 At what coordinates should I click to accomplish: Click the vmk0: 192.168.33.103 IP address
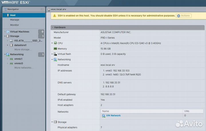(118, 71)
